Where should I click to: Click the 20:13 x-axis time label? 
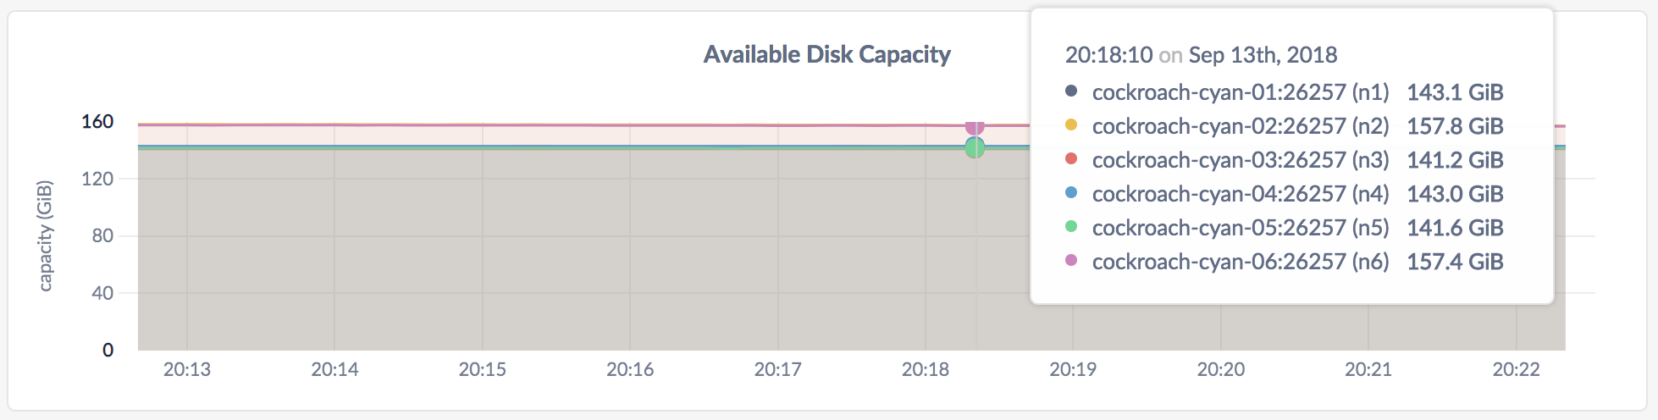tap(187, 369)
